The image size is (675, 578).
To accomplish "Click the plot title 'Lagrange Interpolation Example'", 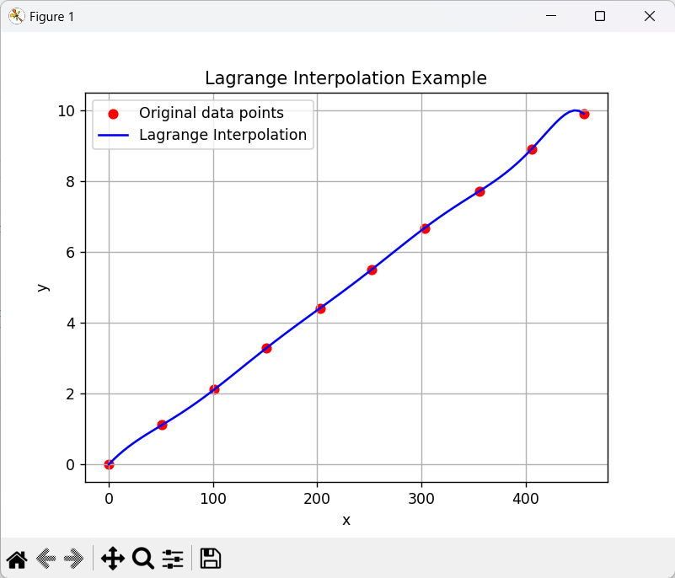I will tap(346, 78).
